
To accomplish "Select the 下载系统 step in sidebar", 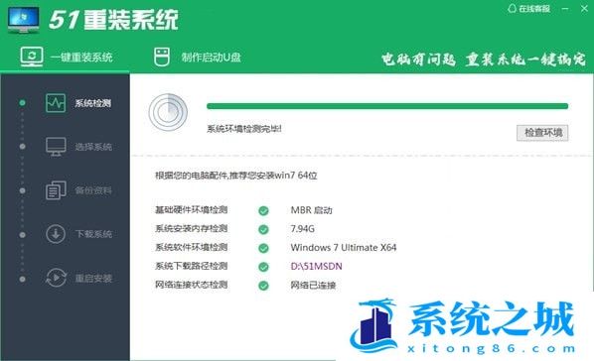I will pyautogui.click(x=78, y=234).
